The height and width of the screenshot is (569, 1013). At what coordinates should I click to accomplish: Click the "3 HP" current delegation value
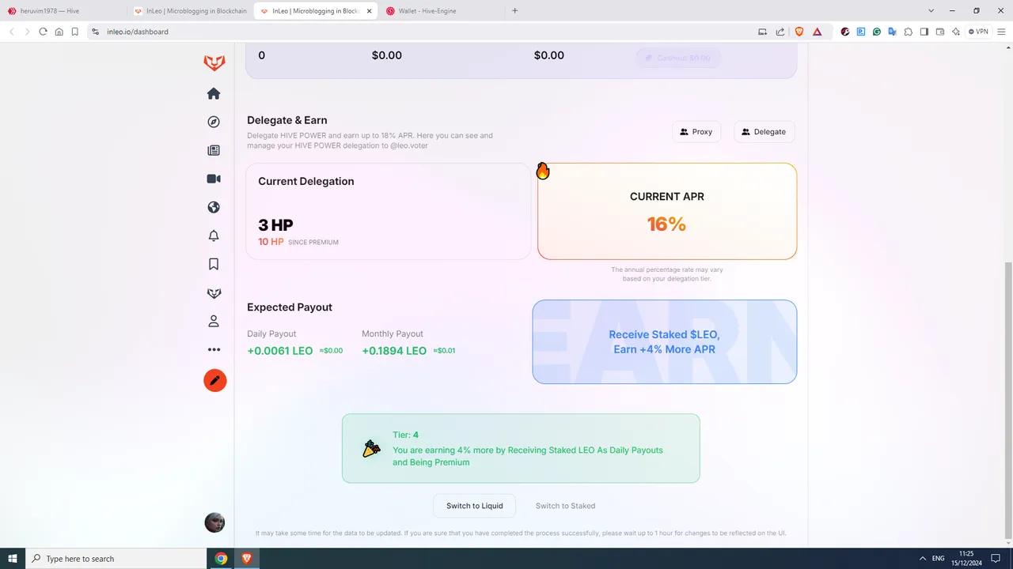(275, 225)
